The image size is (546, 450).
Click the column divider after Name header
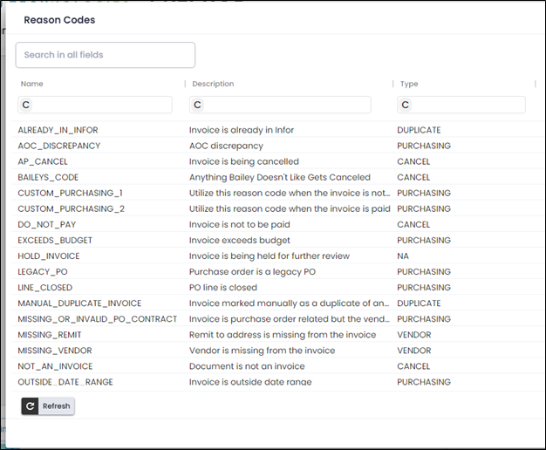185,84
